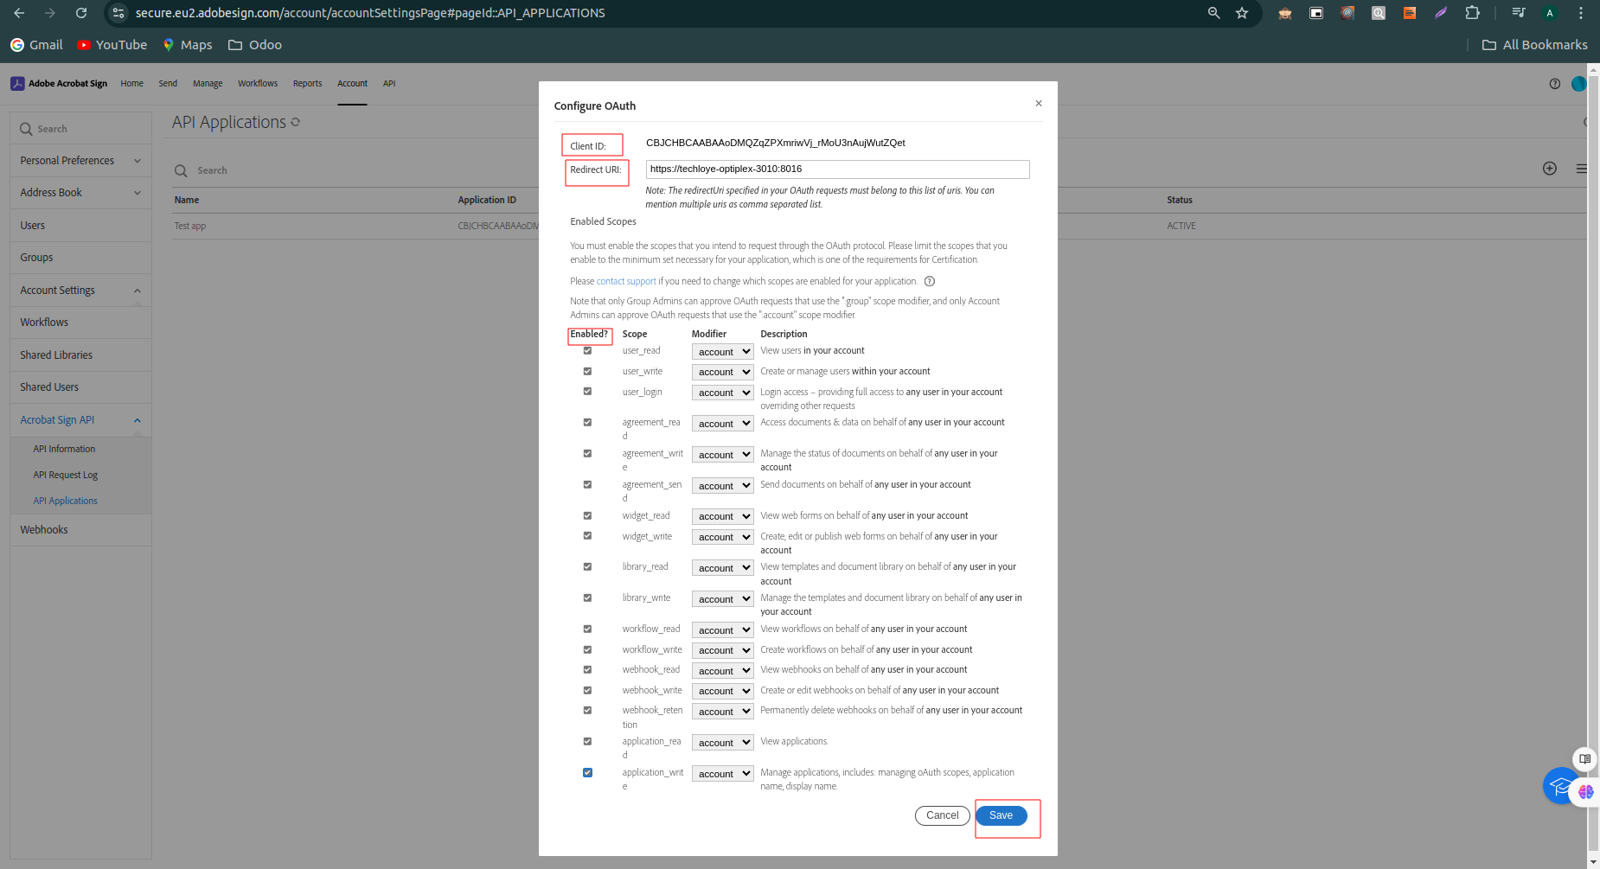Open Webhooks in the sidebar

pyautogui.click(x=80, y=530)
